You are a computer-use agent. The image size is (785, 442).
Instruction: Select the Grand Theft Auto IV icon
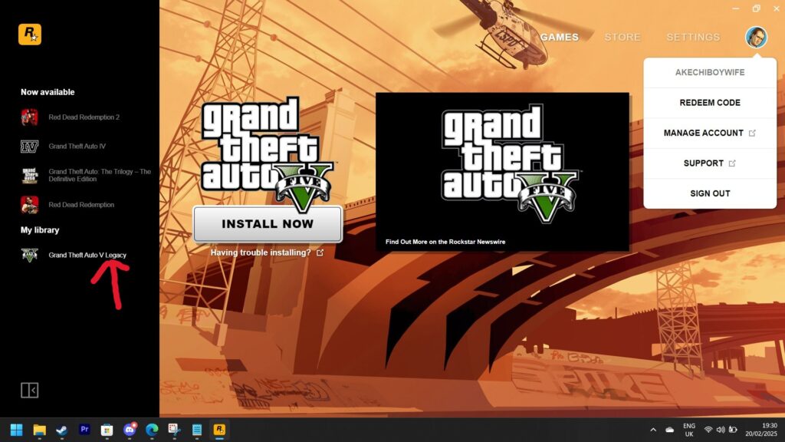[x=29, y=147]
